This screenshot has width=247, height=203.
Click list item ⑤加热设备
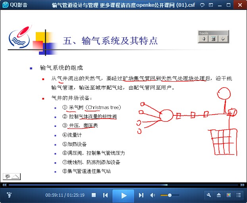pyautogui.click(x=74, y=144)
